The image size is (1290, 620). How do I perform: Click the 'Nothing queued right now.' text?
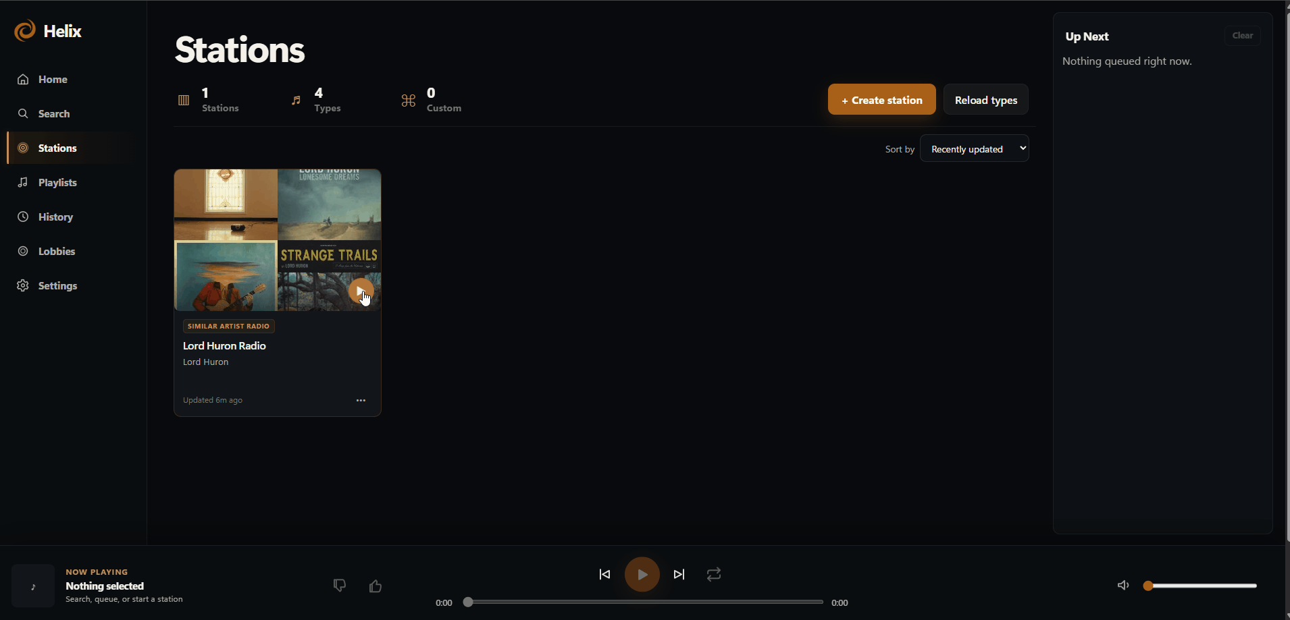click(1127, 61)
